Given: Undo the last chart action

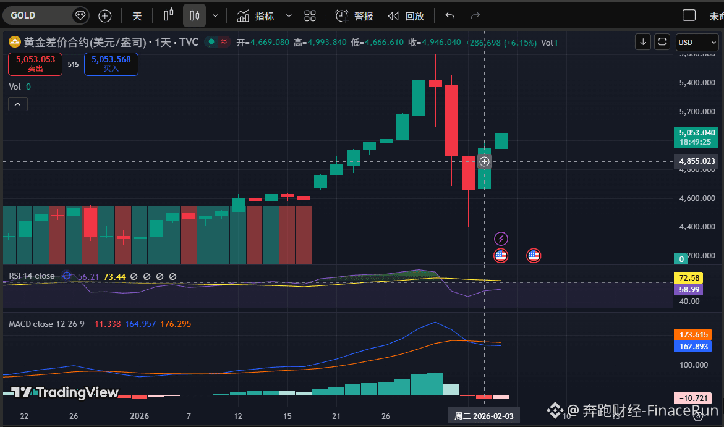Looking at the screenshot, I should 449,15.
